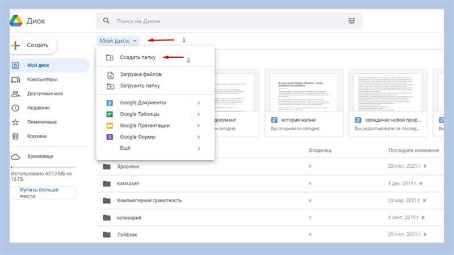The width and height of the screenshot is (454, 255).
Task: Select Создать папку menu item
Action: [155, 57]
